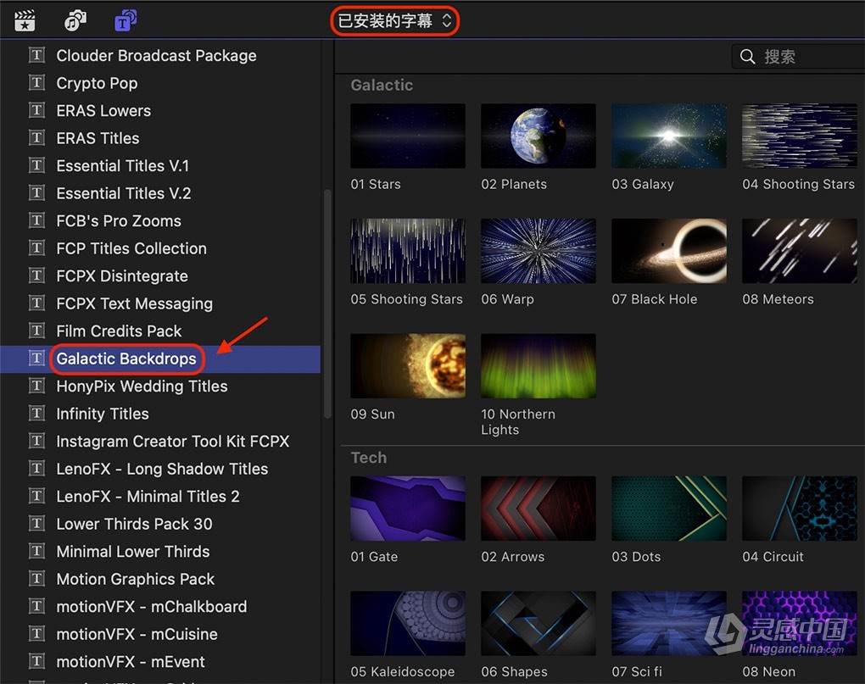Viewport: 865px width, 684px height.
Task: Select the 09 Sun thumbnail
Action: click(408, 366)
